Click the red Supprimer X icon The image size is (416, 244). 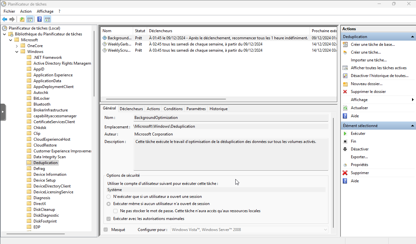click(x=345, y=173)
